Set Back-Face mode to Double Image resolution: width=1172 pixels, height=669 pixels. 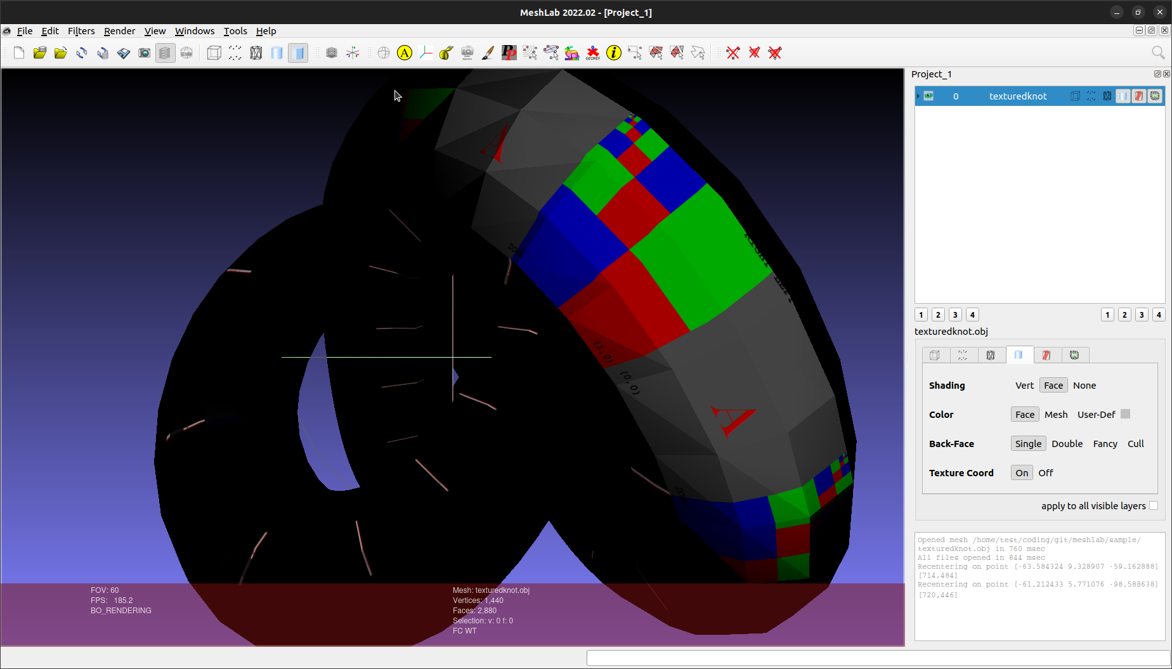coord(1067,443)
